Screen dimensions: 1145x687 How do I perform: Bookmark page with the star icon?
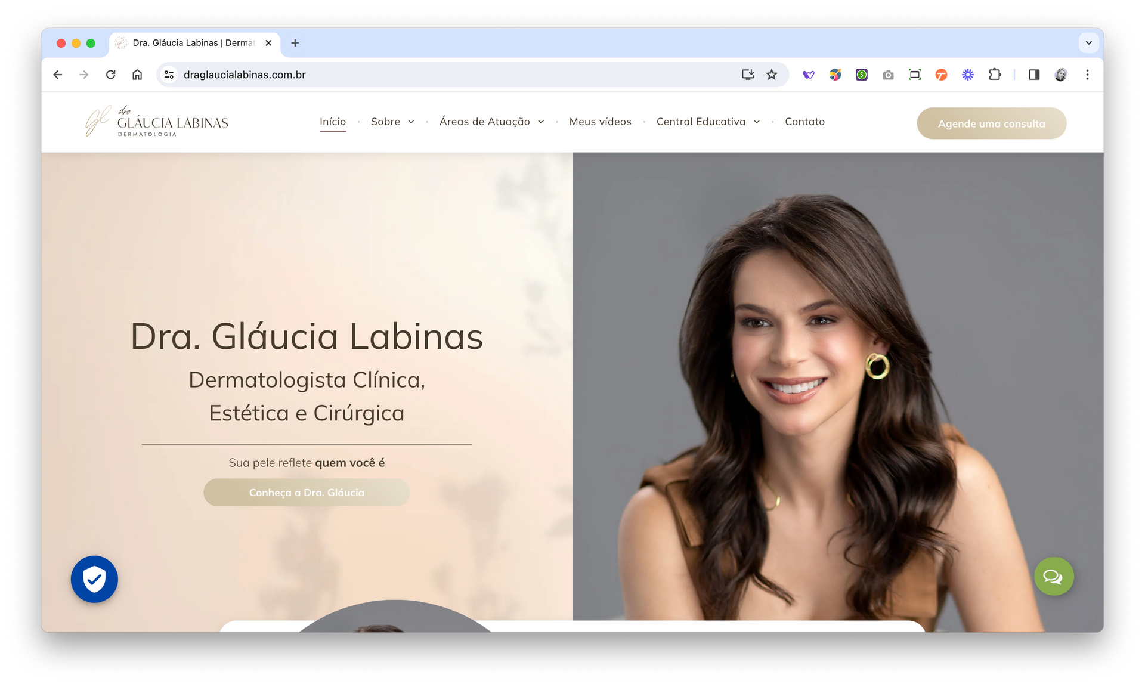tap(772, 75)
